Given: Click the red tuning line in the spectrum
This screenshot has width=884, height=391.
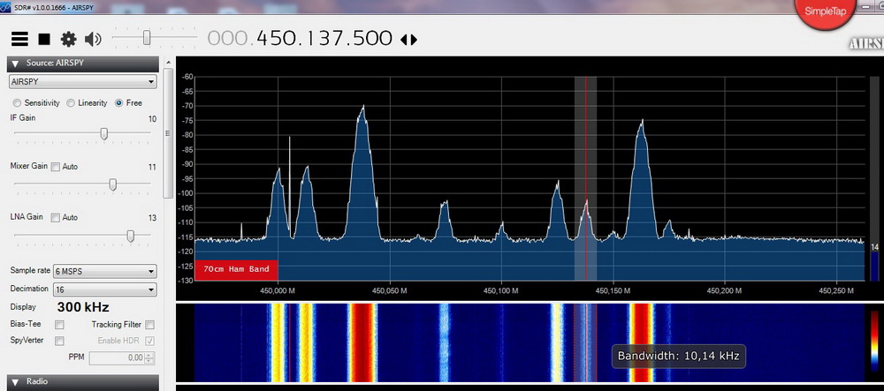Looking at the screenshot, I should [x=586, y=178].
